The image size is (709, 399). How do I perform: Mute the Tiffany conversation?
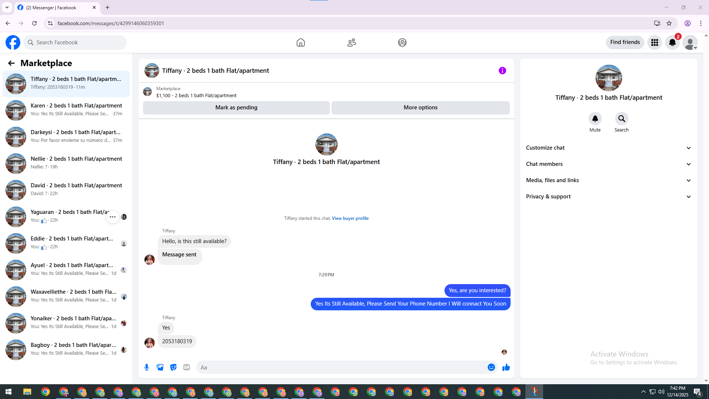tap(595, 119)
